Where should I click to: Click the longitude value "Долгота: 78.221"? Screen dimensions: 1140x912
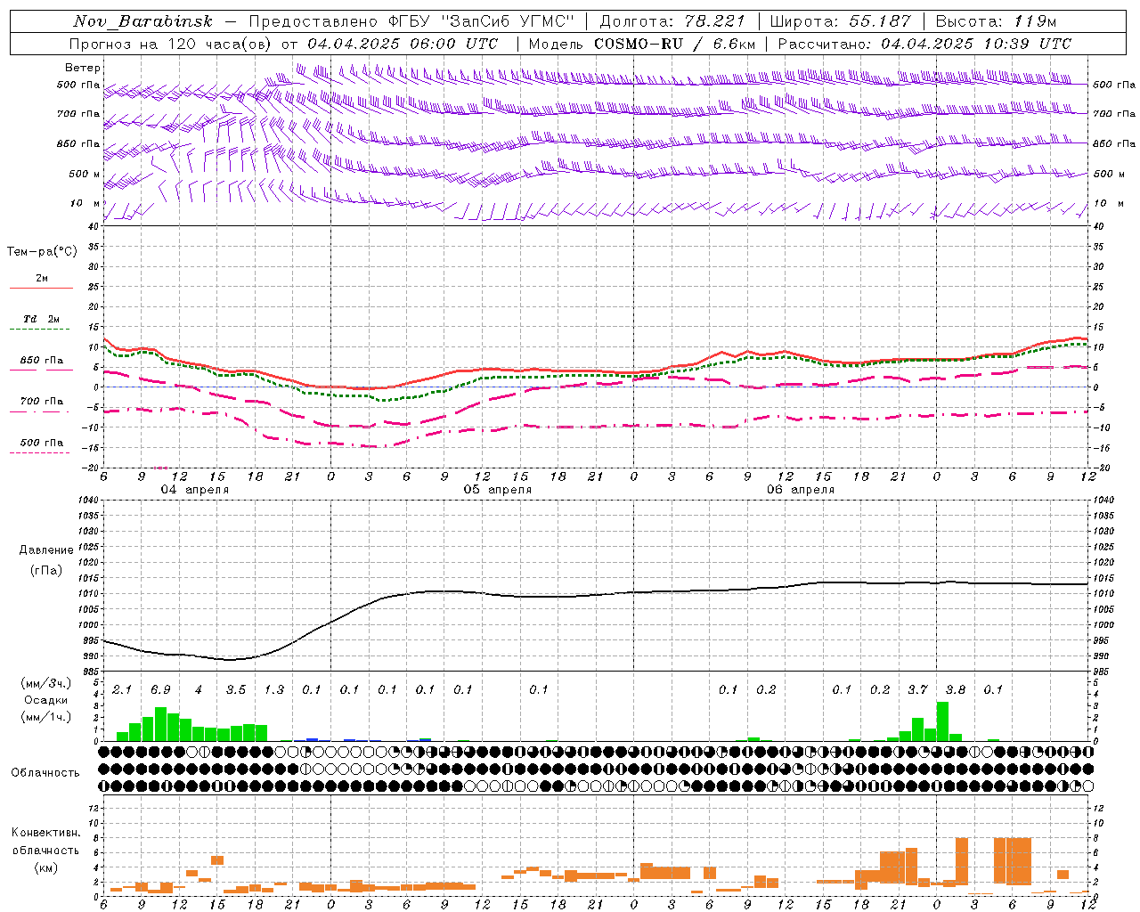click(x=672, y=21)
